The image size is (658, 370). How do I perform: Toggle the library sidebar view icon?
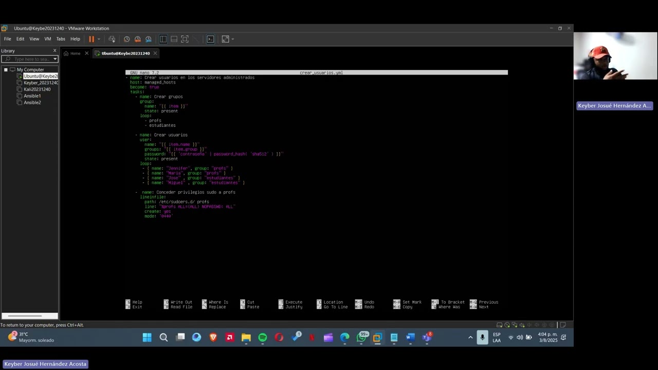(x=163, y=39)
